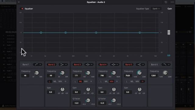Click Band 3 Q Factor knob
The height and width of the screenshot is (110, 195).
point(88,100)
